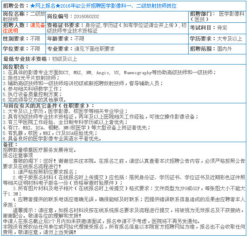This screenshot has height=237, width=248.
Task: Click duty line mentioning Mammography
Action: point(109,73)
